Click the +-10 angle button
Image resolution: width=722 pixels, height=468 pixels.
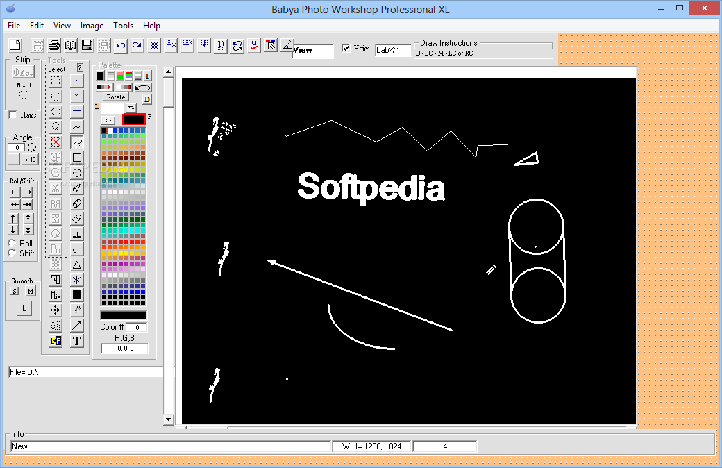pyautogui.click(x=31, y=160)
